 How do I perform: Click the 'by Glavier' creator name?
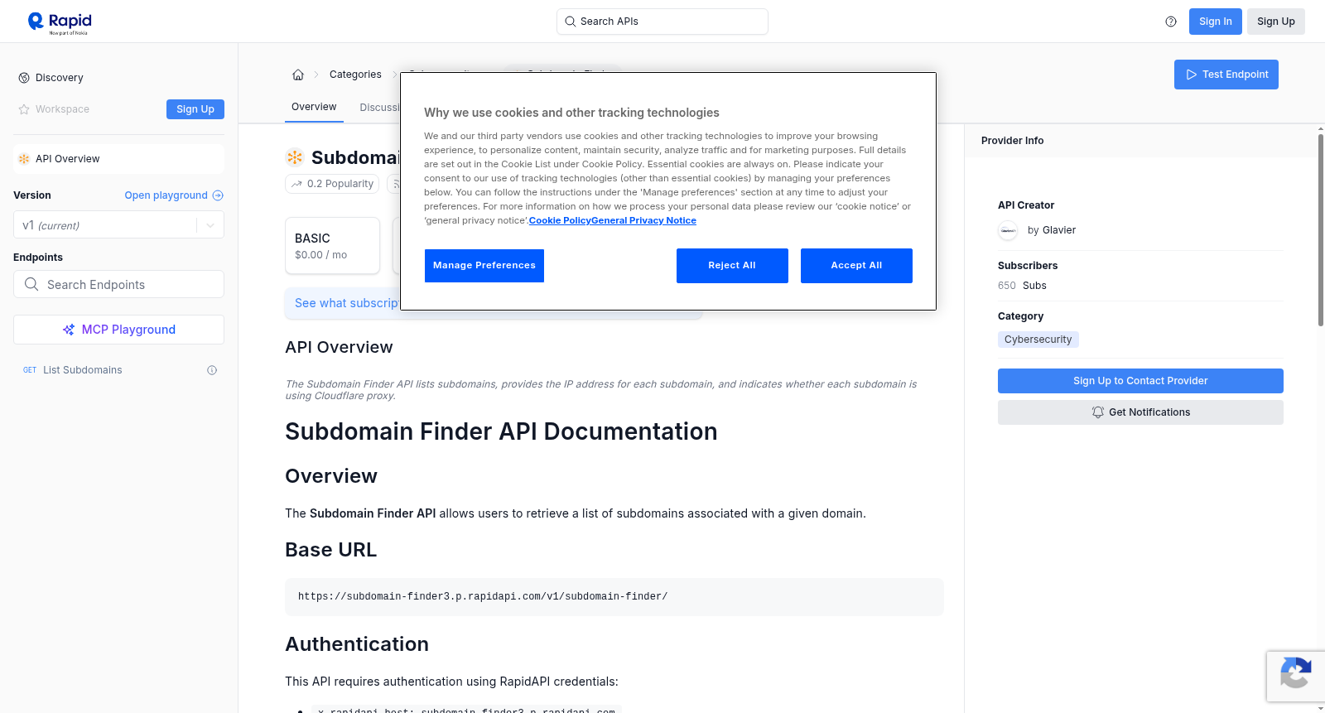point(1052,230)
